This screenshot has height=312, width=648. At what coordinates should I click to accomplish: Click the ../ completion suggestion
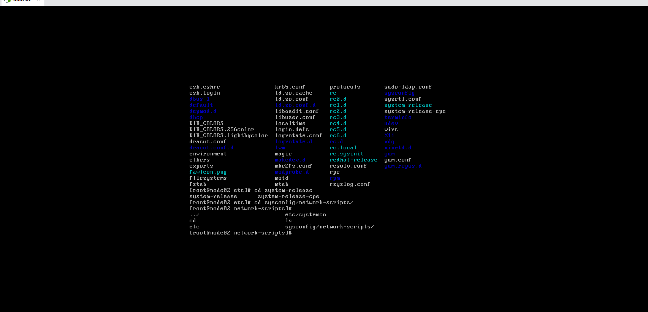point(194,215)
